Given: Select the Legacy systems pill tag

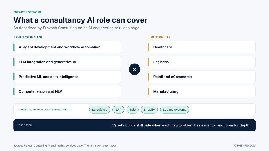Looking at the screenshot, I should [174, 110].
